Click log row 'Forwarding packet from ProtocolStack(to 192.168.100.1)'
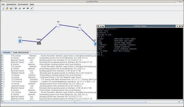Image resolution: width=184 pixels, height=107 pixels. pos(64,94)
